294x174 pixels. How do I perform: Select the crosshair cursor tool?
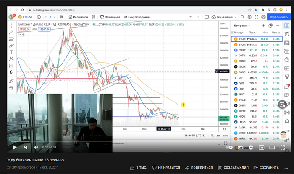click(x=11, y=26)
